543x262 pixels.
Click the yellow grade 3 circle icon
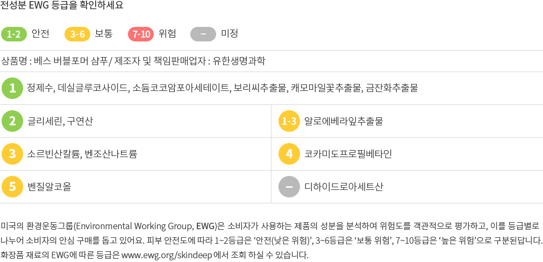(x=12, y=153)
